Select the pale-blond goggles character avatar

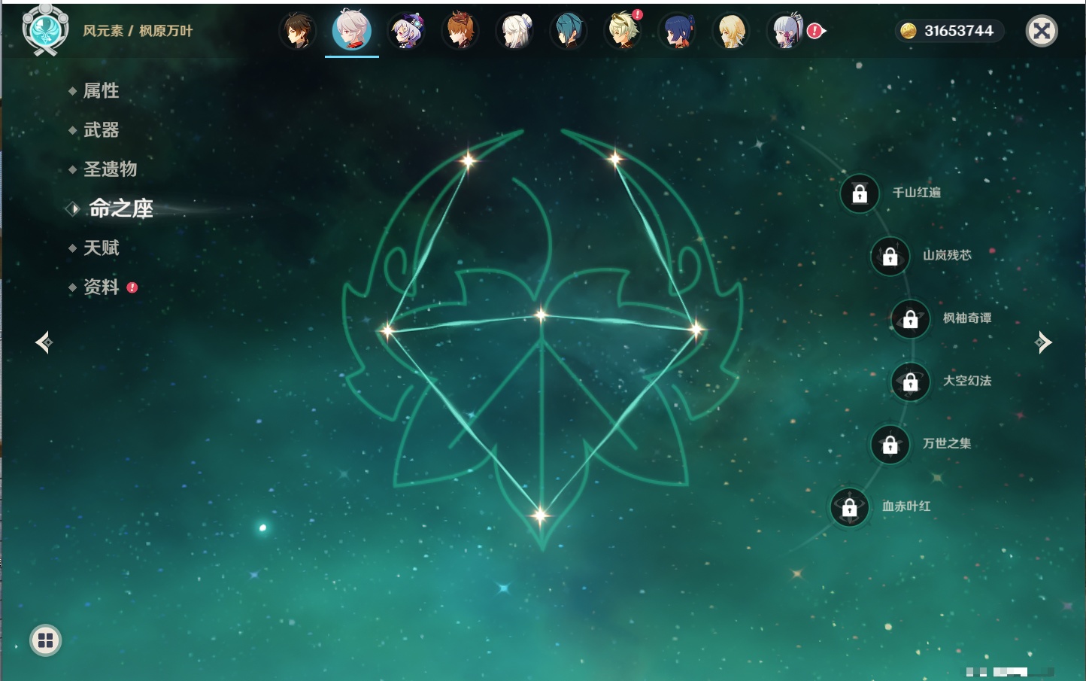coord(623,31)
